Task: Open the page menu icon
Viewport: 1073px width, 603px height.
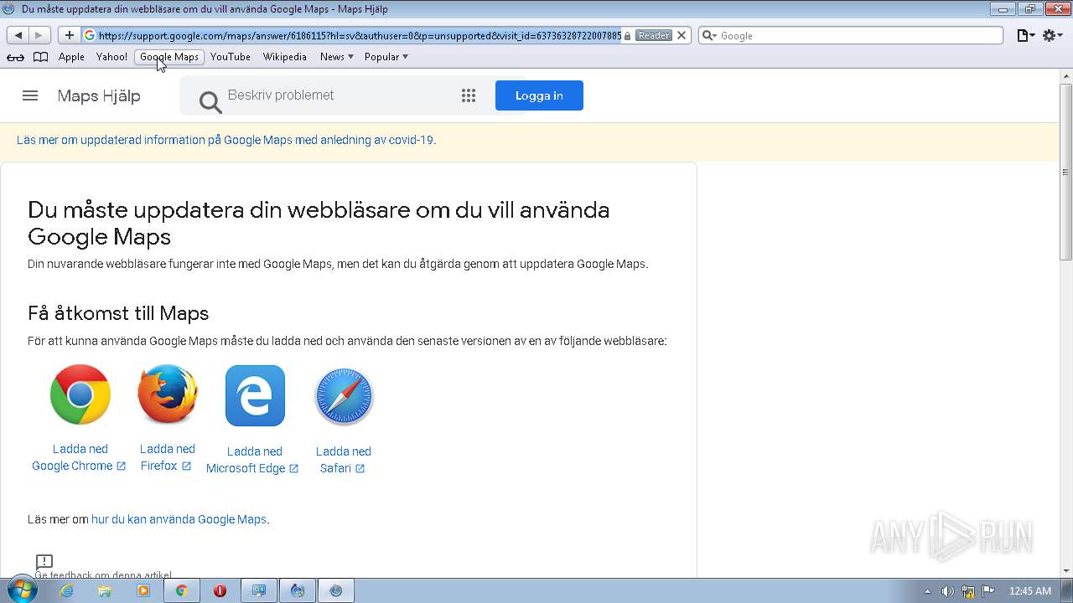Action: 1025,35
